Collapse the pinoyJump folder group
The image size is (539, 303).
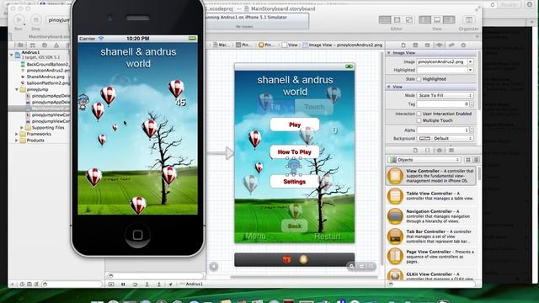17,89
